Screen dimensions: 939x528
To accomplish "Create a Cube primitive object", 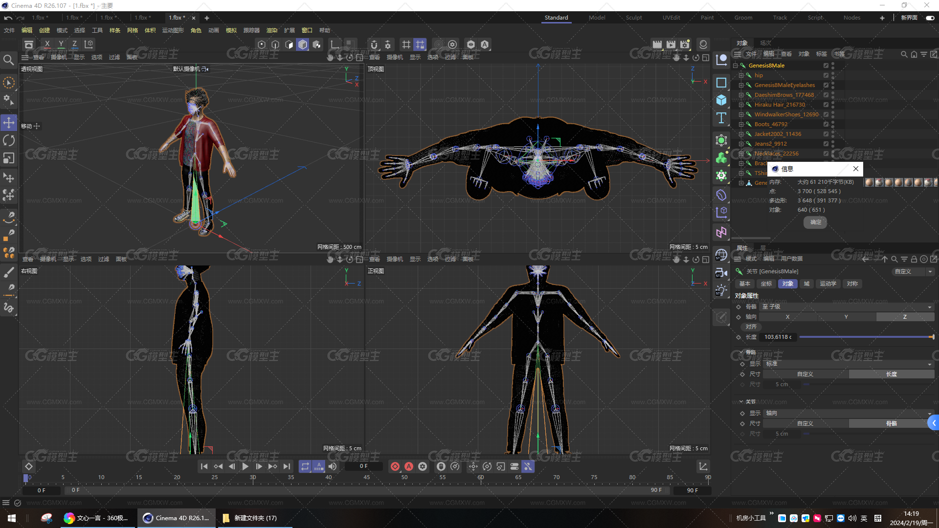I will tap(721, 100).
